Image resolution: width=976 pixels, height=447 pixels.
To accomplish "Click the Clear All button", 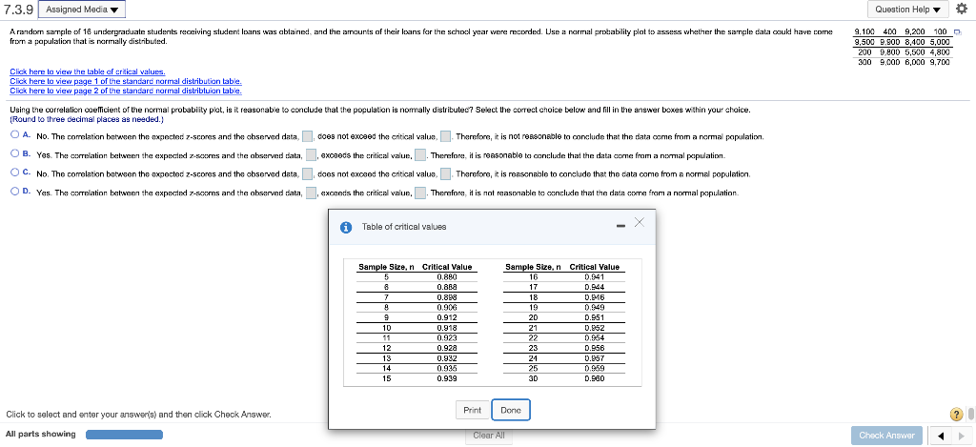I will pyautogui.click(x=489, y=436).
